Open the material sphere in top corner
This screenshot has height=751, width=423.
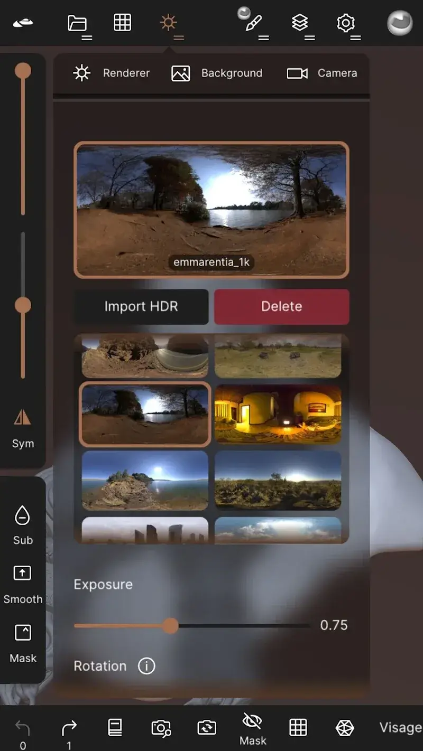tap(400, 23)
